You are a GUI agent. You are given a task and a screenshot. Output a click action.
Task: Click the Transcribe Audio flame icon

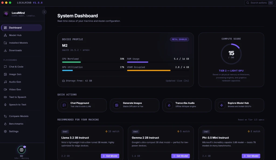169,105
